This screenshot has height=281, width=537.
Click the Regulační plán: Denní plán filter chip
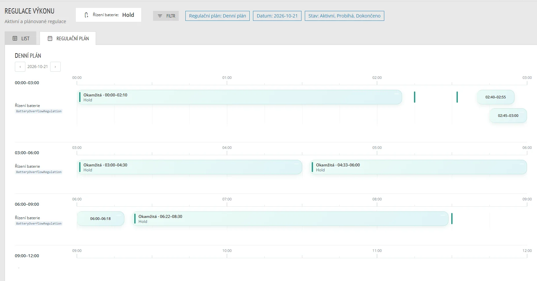pyautogui.click(x=217, y=16)
